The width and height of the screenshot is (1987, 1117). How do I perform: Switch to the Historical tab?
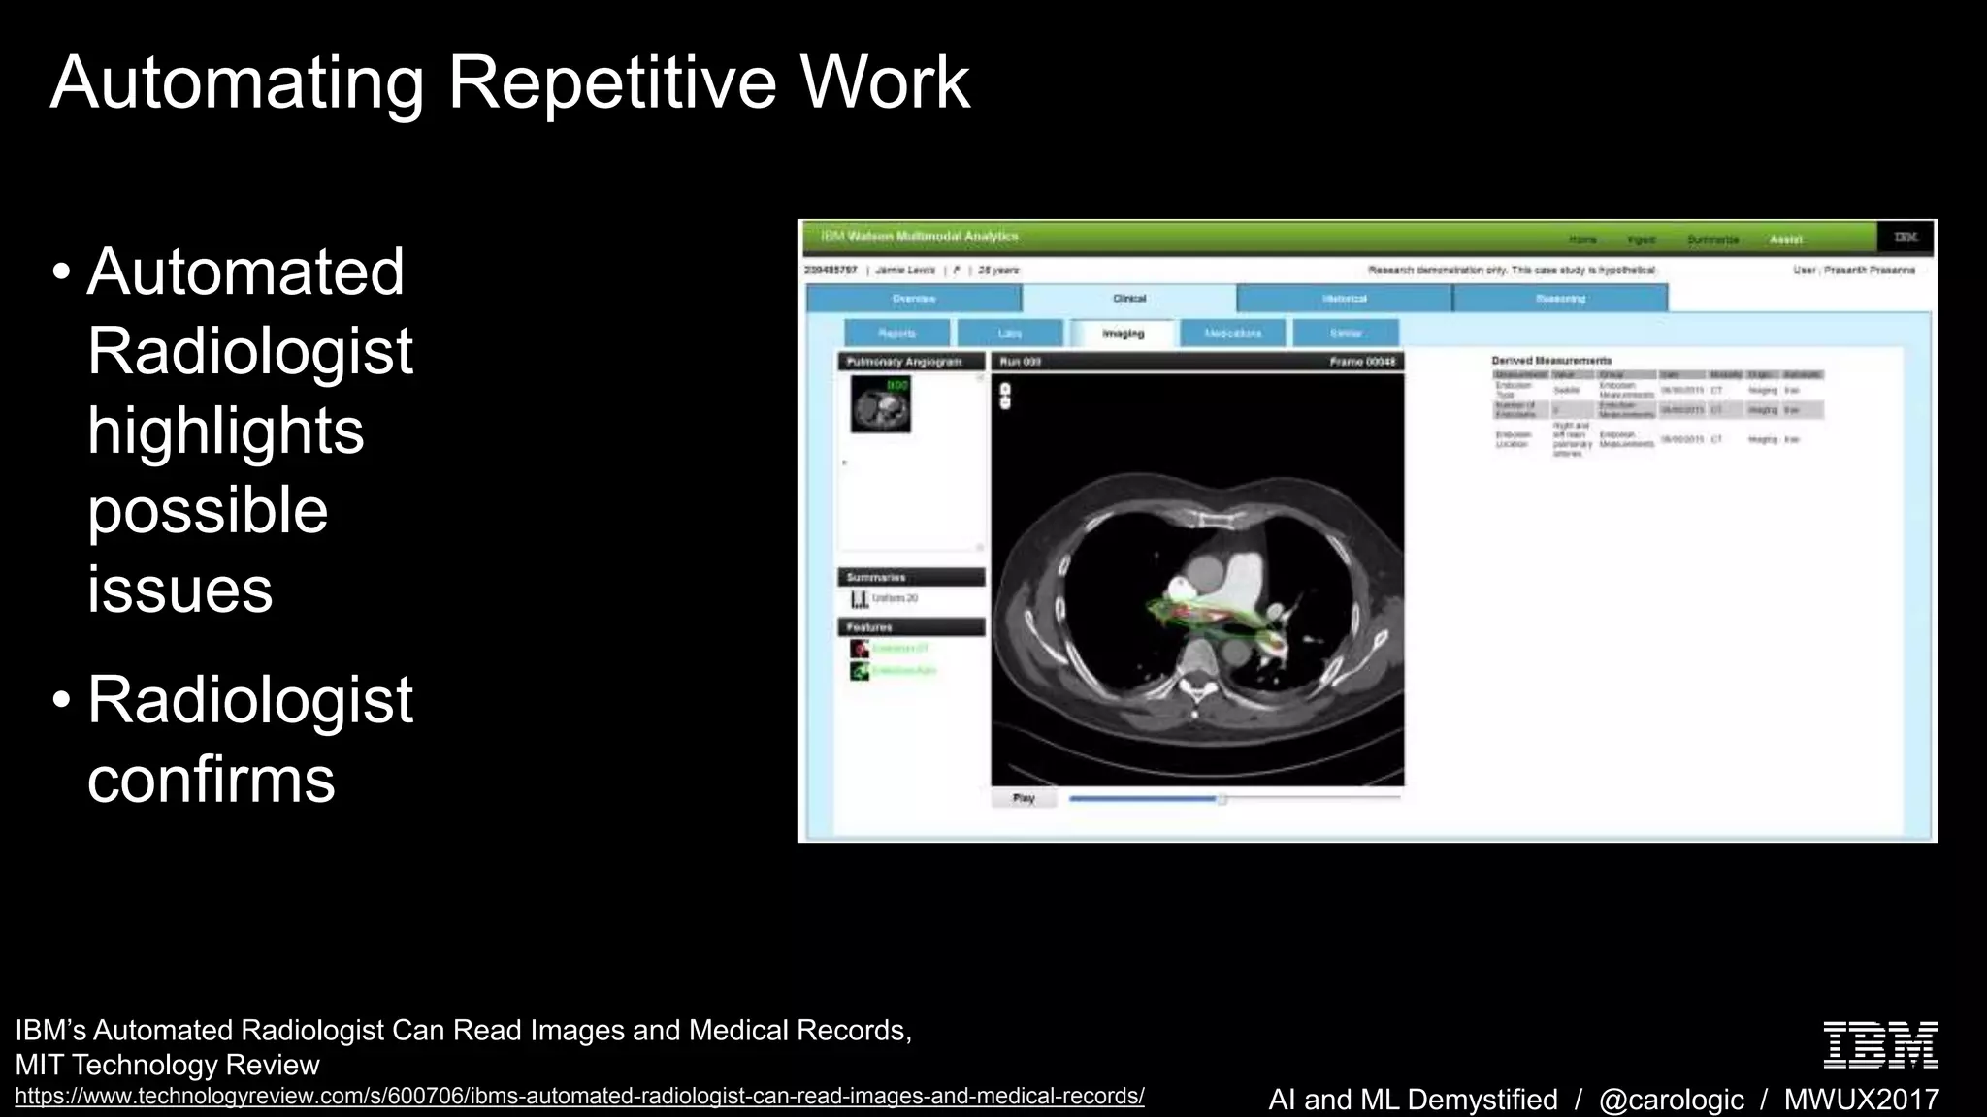click(1345, 299)
